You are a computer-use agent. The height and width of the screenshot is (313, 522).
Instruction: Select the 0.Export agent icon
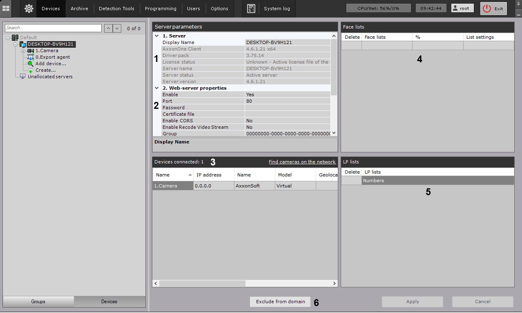pos(30,57)
